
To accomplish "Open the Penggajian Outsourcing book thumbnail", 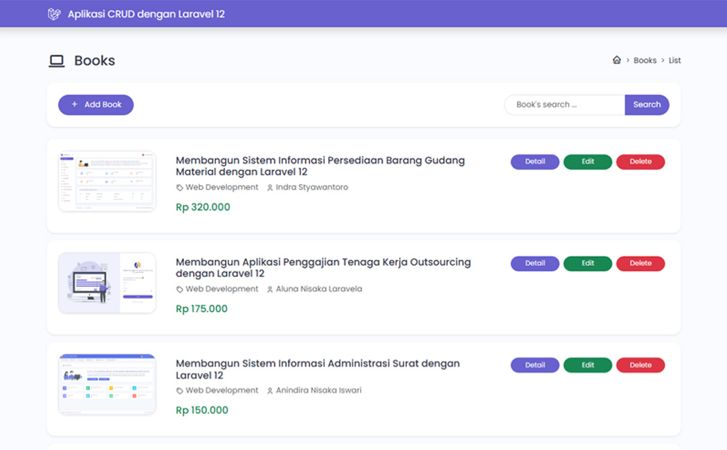I will [x=107, y=282].
